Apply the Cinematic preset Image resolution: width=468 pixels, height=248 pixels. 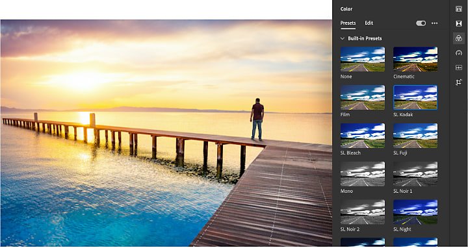click(x=415, y=59)
